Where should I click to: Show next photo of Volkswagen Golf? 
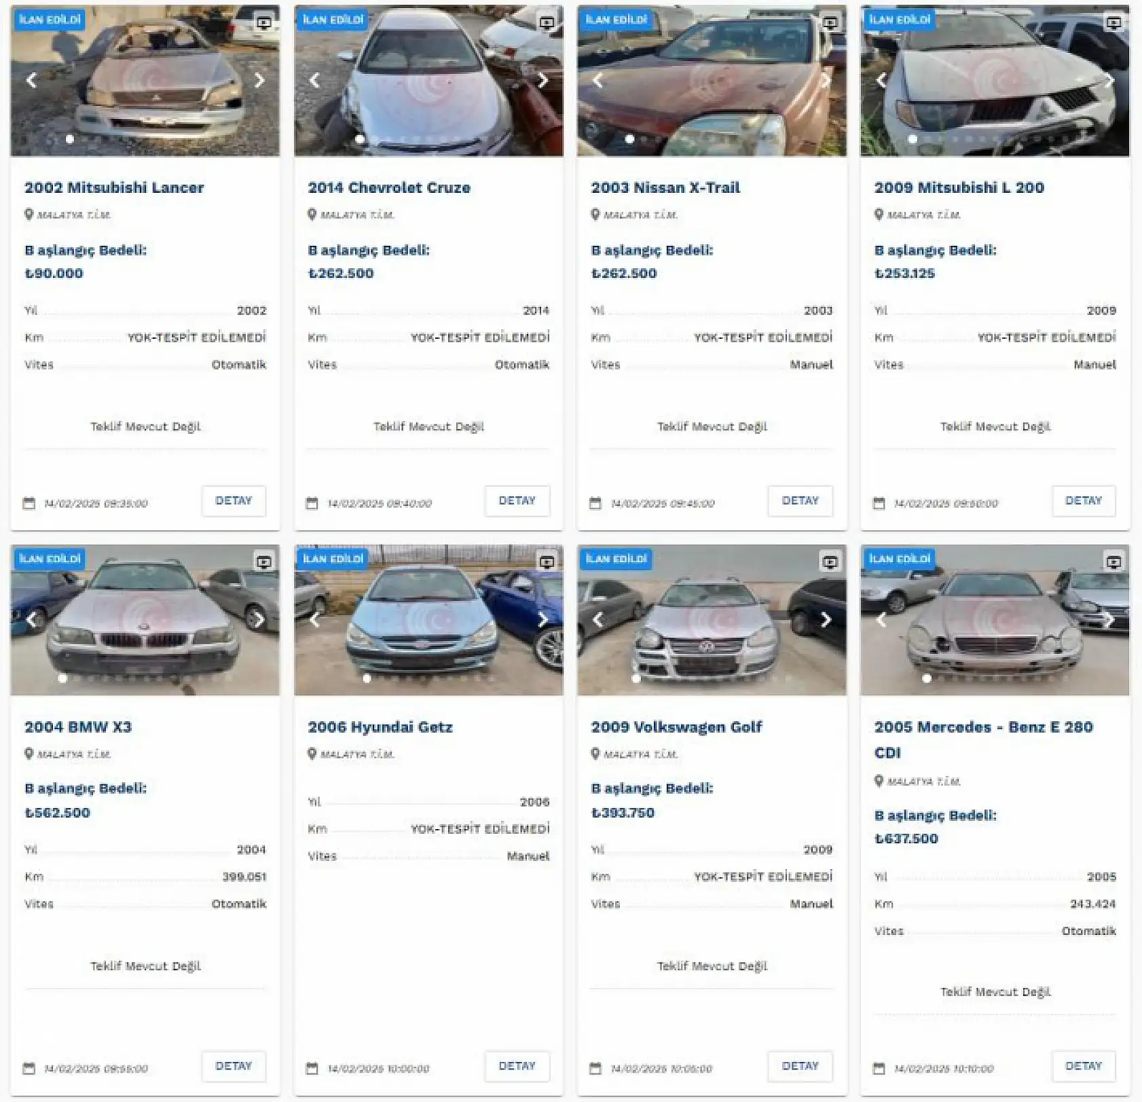826,619
